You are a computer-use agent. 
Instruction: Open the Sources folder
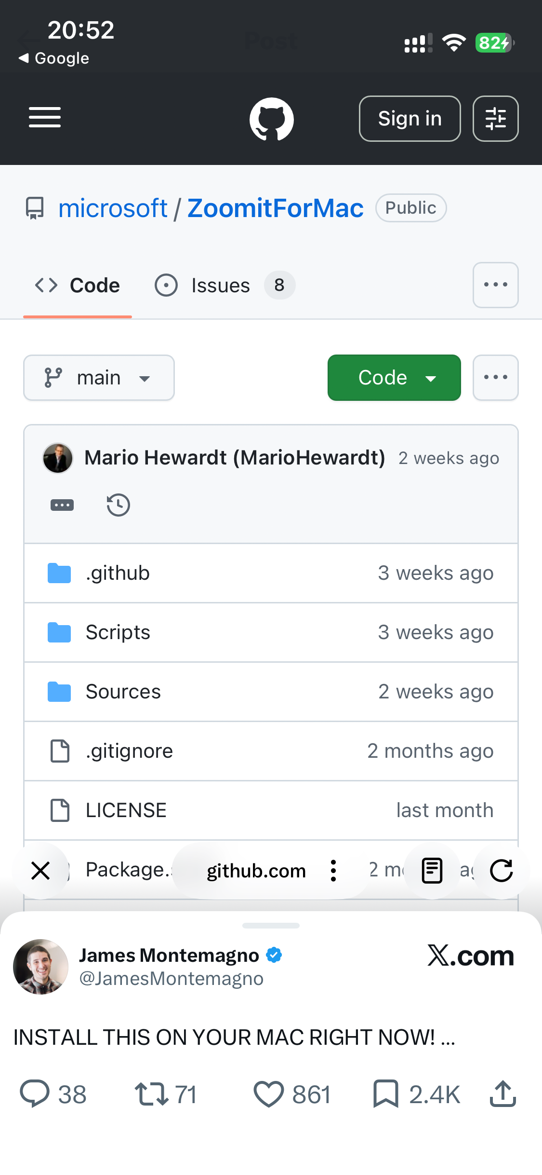(x=123, y=692)
